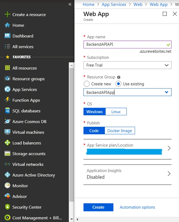
Task: Open App Service plan/Location chevron
Action: pyautogui.click(x=169, y=148)
